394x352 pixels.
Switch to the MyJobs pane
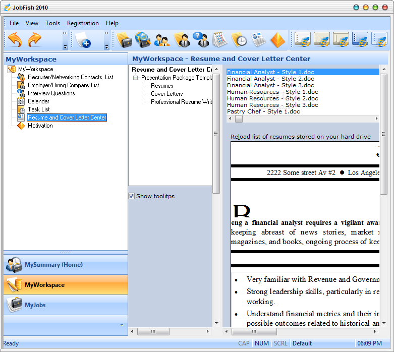[x=66, y=305]
